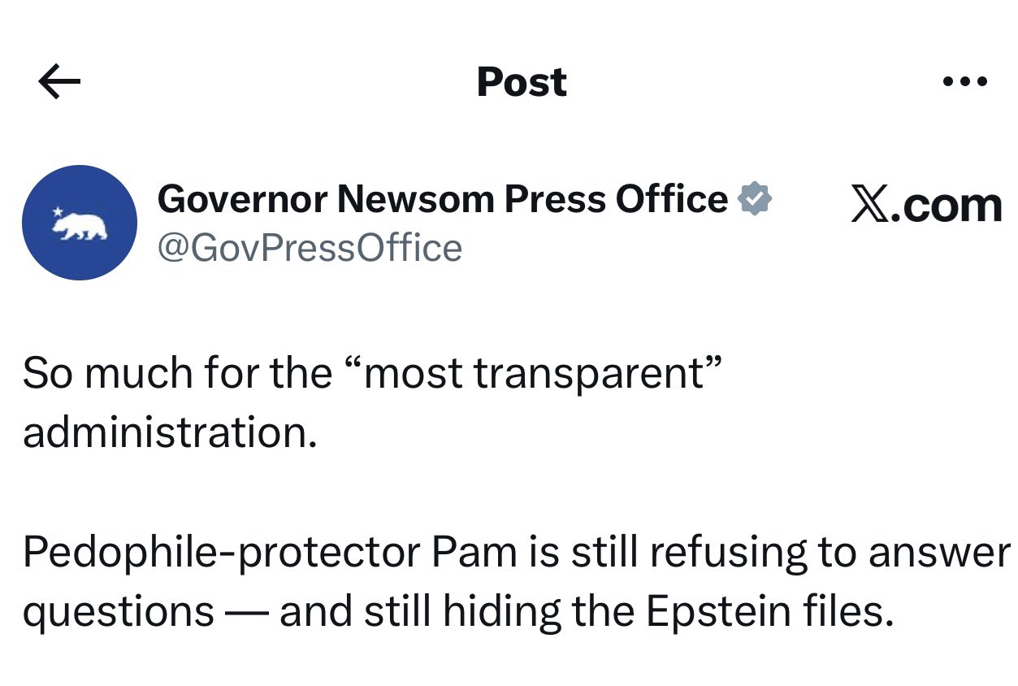
Task: Click the Post header title
Action: point(522,82)
